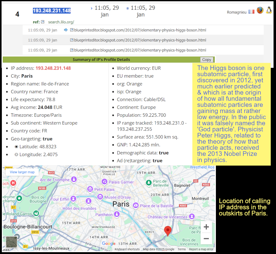The width and height of the screenshot is (276, 254).
Task: Click the Region name: Ile-de-France entry
Action: point(40,84)
